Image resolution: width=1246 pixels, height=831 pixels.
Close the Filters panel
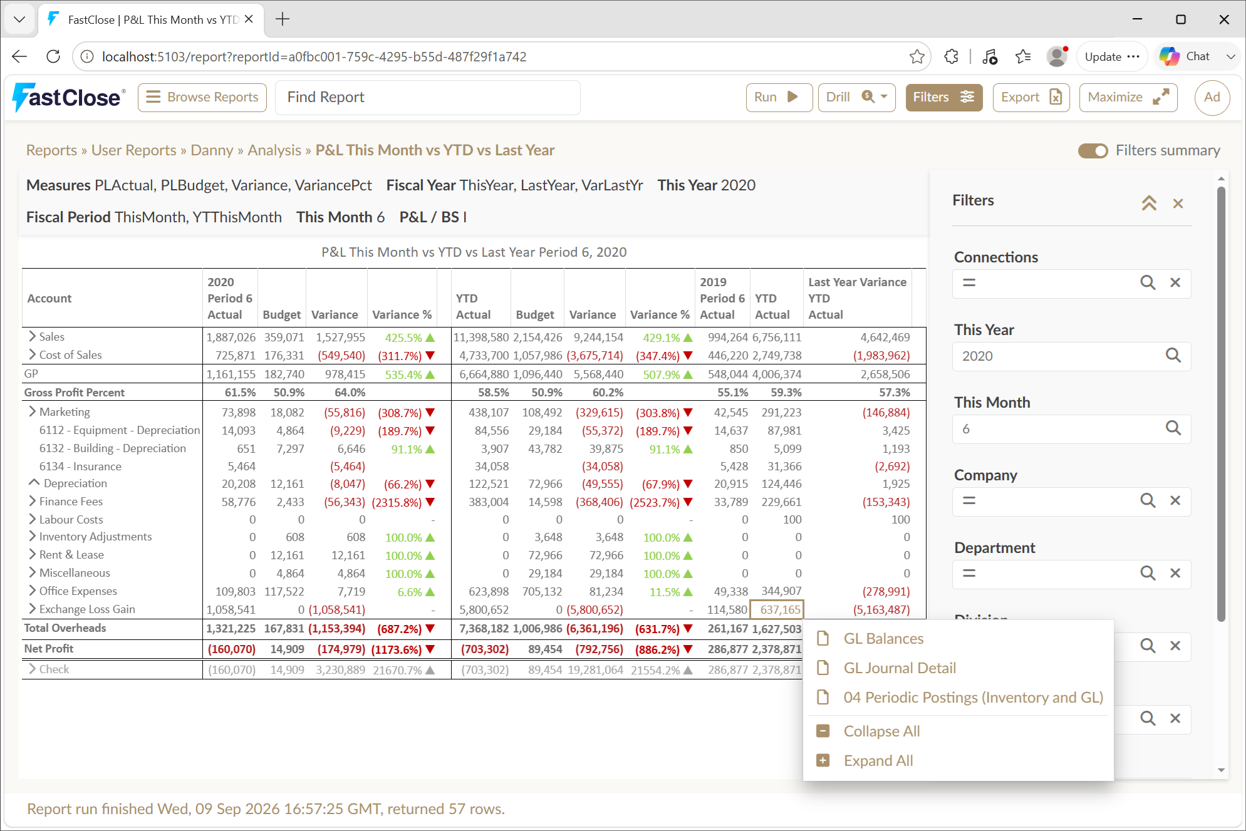click(x=1178, y=204)
